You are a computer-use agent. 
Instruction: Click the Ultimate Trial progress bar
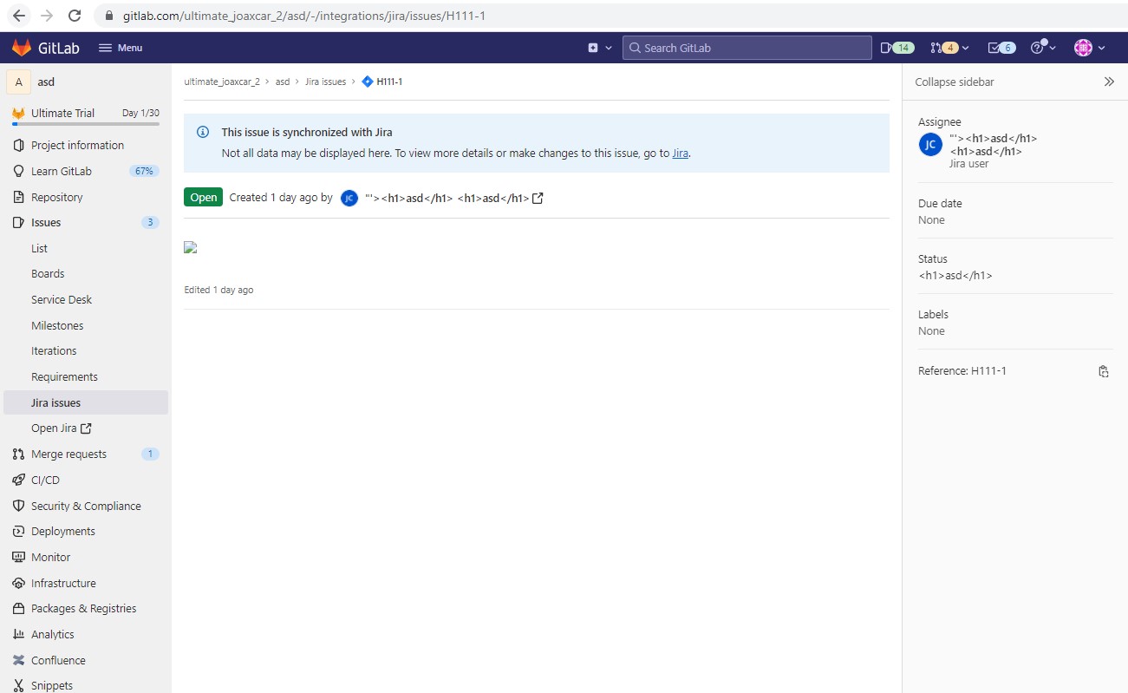(86, 124)
